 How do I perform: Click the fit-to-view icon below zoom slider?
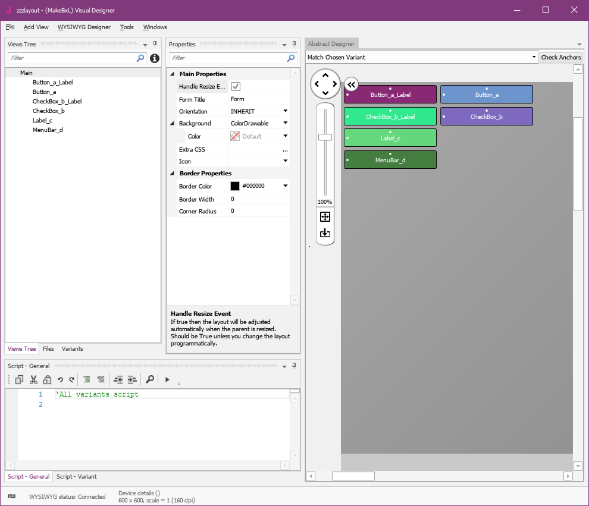point(325,216)
